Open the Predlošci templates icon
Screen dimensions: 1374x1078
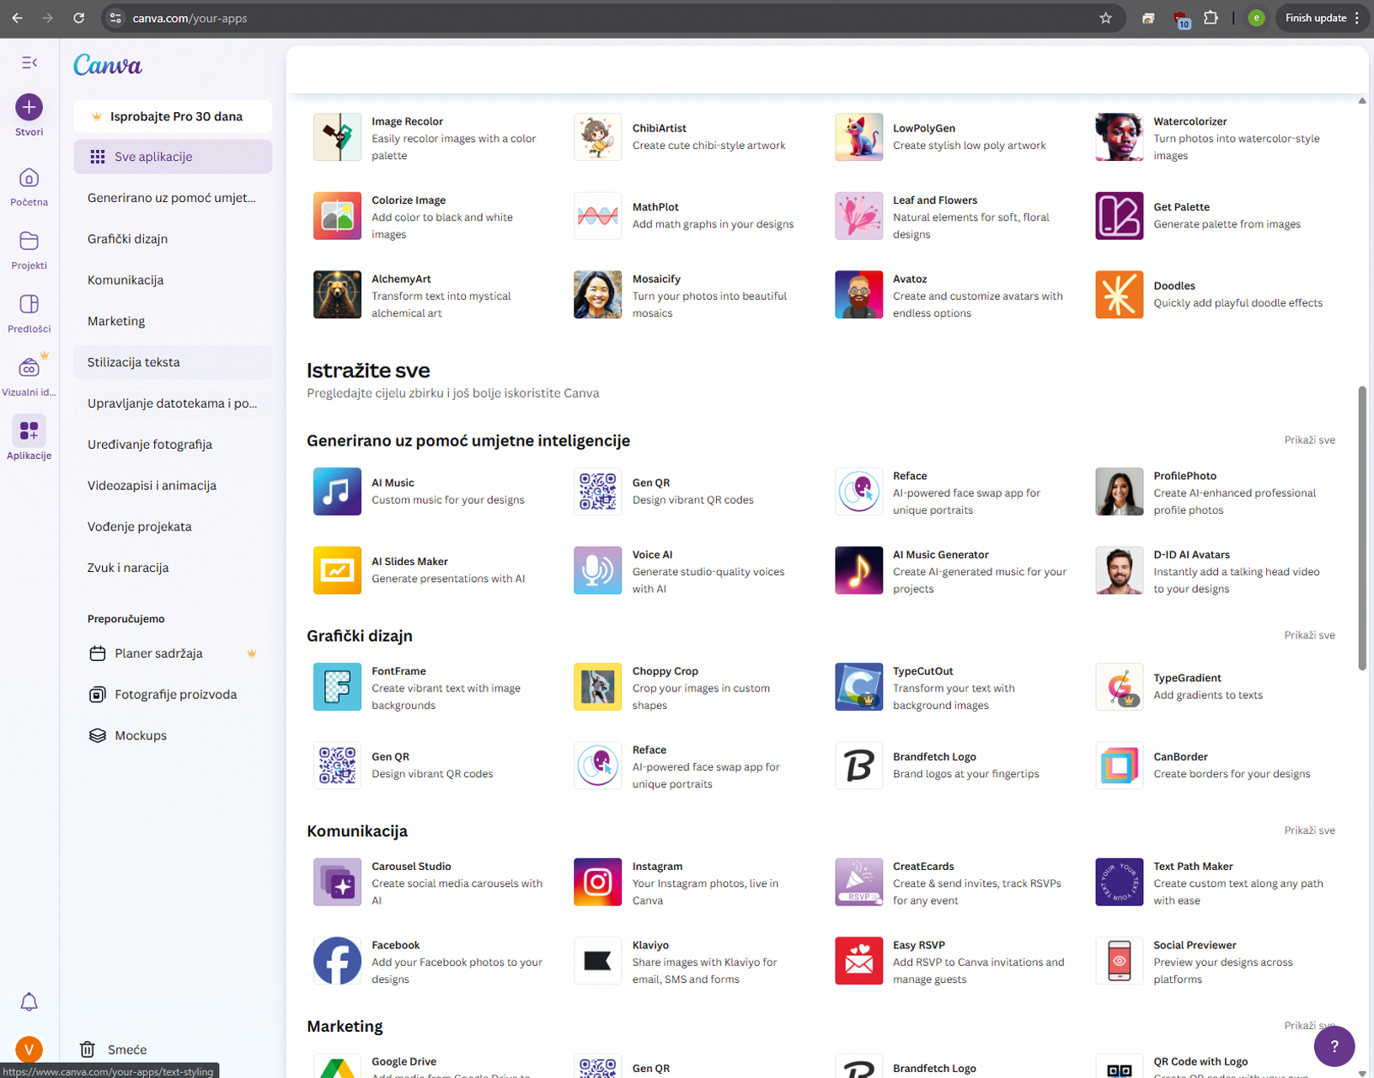[x=29, y=305]
